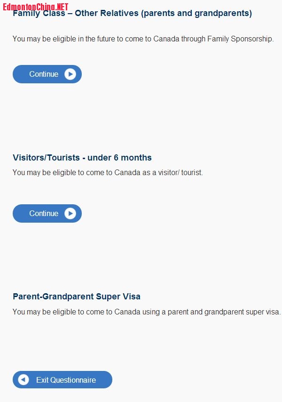The width and height of the screenshot is (282, 402).
Task: Click the "(parents and grandparents)" part of the heading
Action: (x=196, y=14)
